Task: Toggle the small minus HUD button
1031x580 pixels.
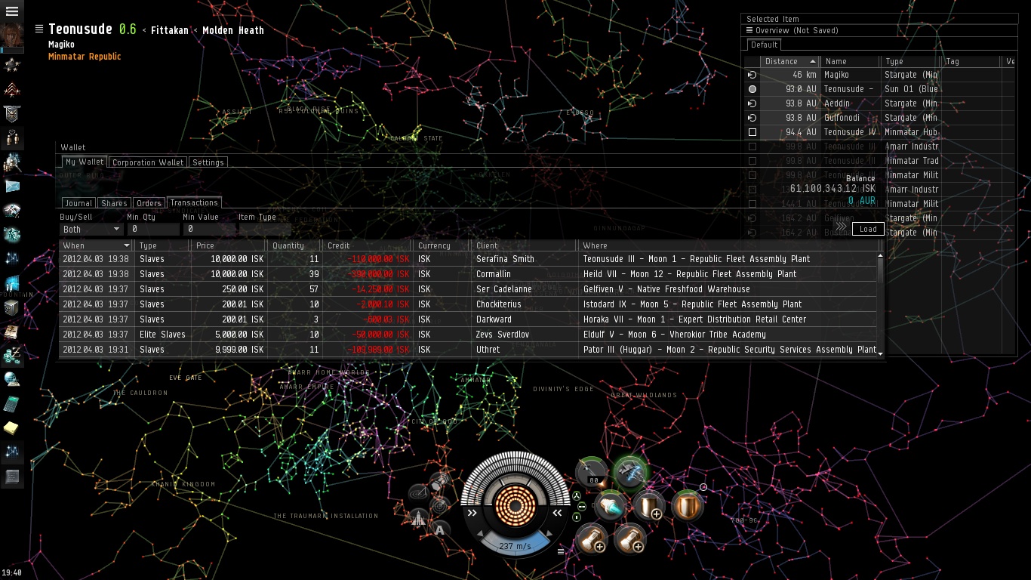Action: pyautogui.click(x=581, y=507)
